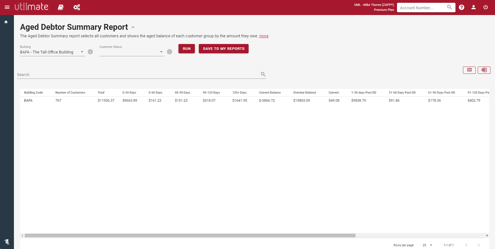Sort by Current column header

[x=334, y=92]
